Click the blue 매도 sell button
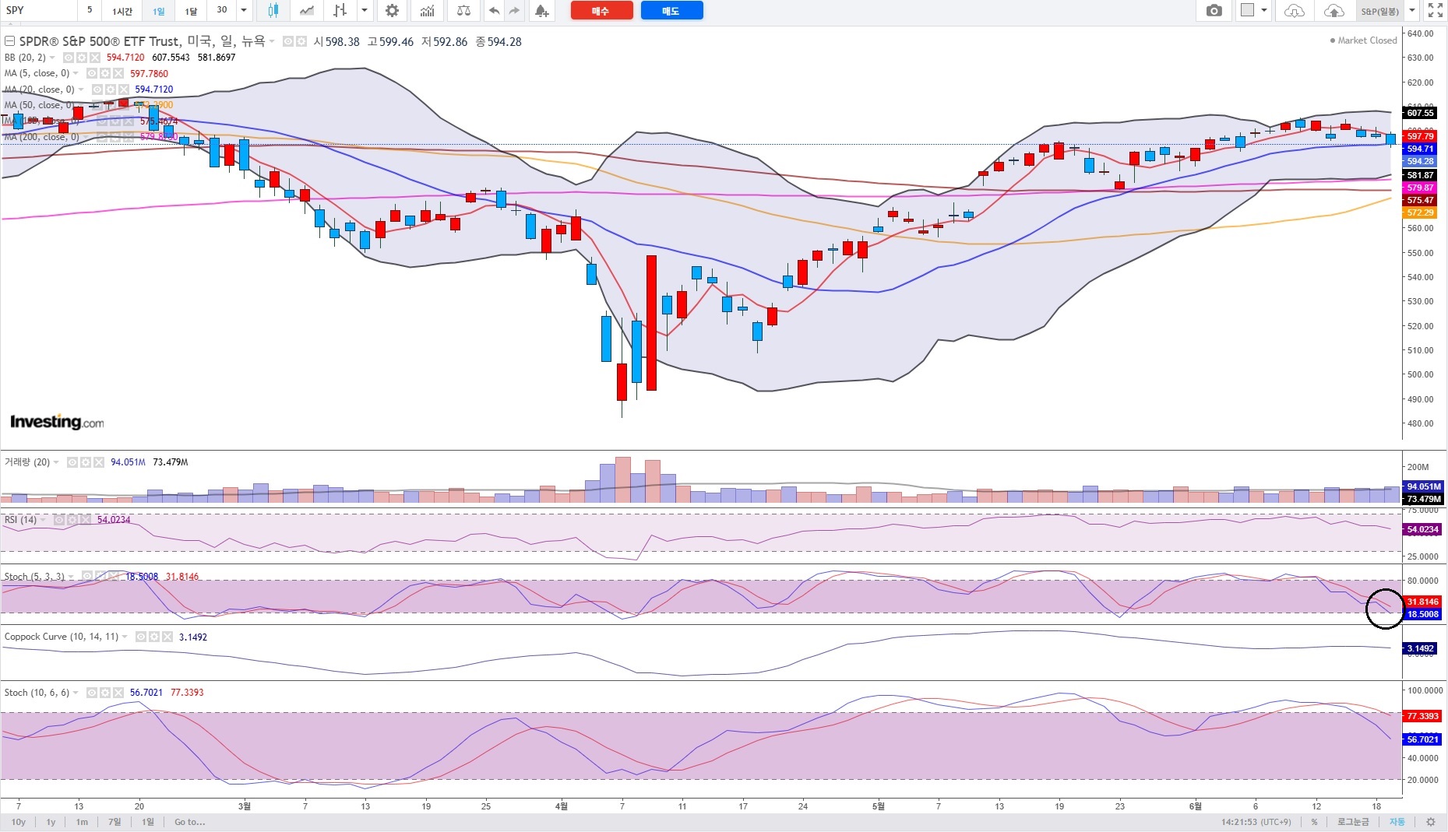The image size is (1448, 832). tap(671, 11)
